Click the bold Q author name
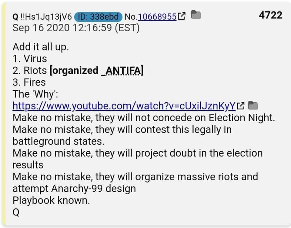The height and width of the screenshot is (228, 291). [x=15, y=17]
